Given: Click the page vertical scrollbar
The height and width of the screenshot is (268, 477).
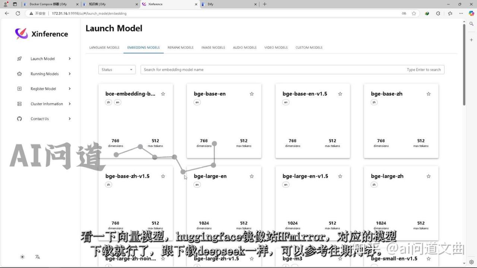Looking at the screenshot, I should pyautogui.click(x=464, y=64).
